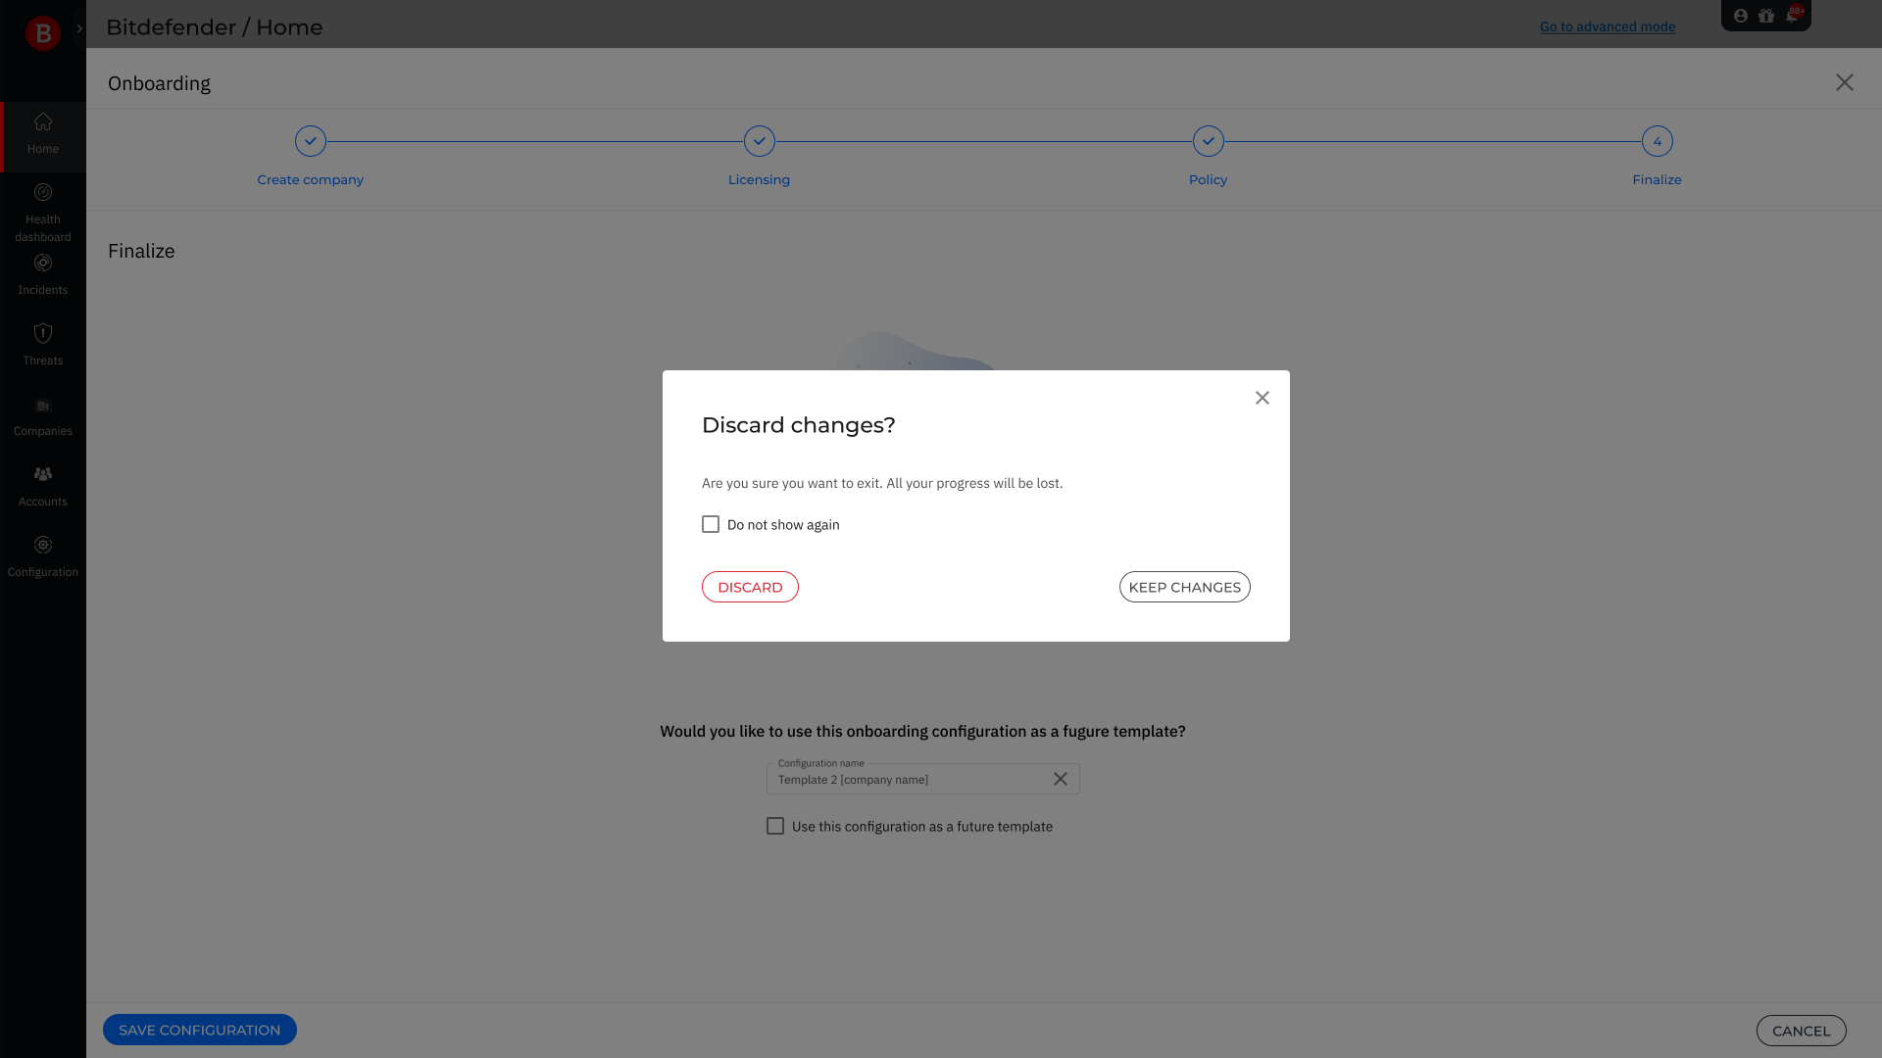Select the Policy step
Screen dimensions: 1882x1058
1208,157
